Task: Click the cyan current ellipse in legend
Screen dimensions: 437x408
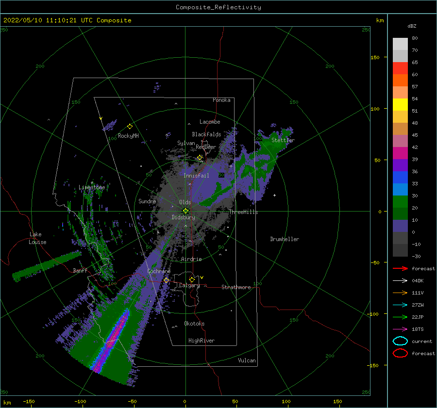Action: tap(400, 341)
